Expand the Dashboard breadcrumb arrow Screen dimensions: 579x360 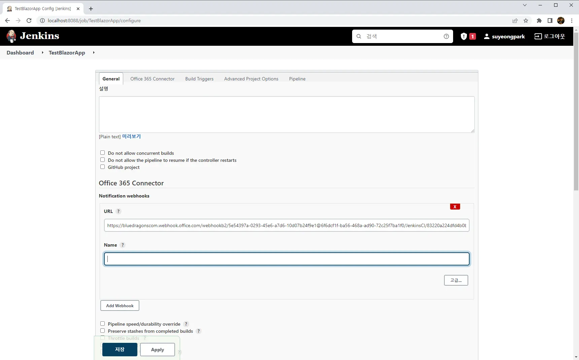(x=42, y=52)
